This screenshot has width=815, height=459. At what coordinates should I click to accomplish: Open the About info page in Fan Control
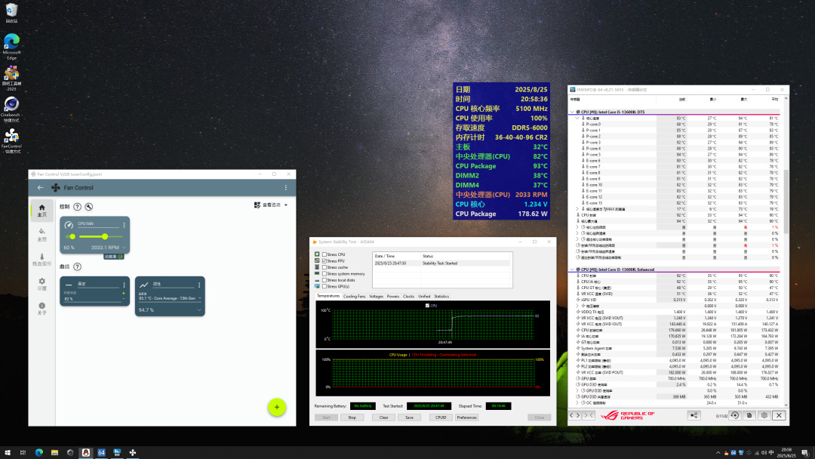point(42,308)
